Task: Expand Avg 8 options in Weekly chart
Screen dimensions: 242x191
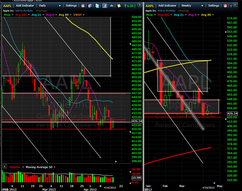Action: tap(198, 15)
